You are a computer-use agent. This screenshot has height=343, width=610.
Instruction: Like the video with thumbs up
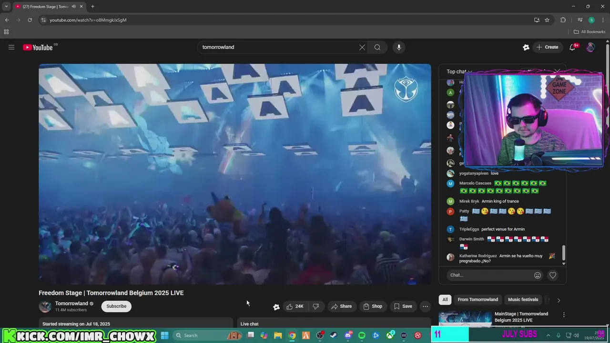295,306
